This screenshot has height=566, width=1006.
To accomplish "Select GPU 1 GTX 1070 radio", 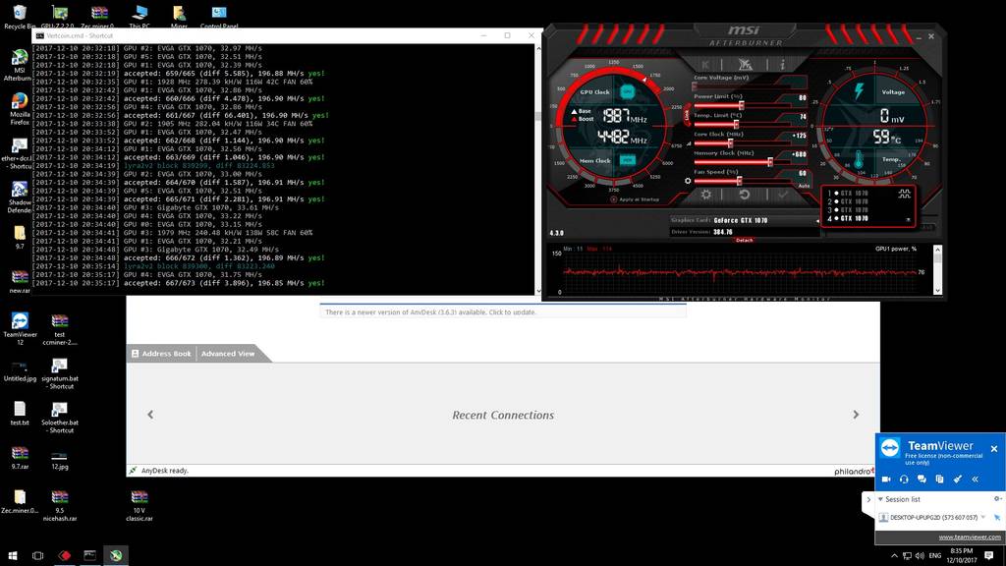I will point(836,194).
